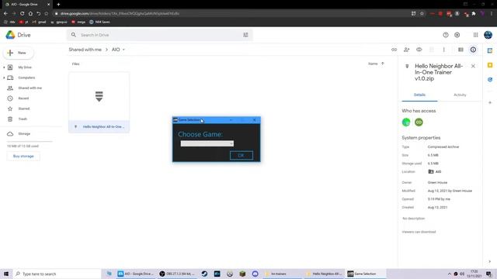Collapse side panel chevron at bottom right

pos(490,261)
